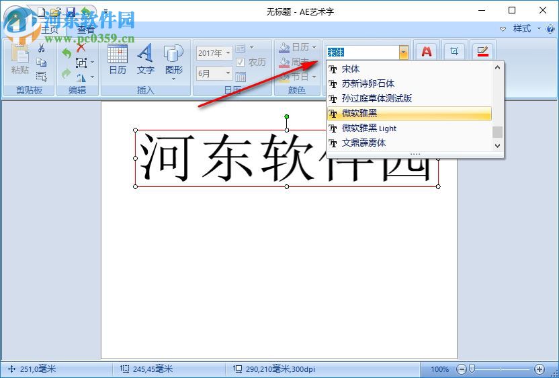
Task: Click the font list scroll-up arrow
Action: (498, 67)
